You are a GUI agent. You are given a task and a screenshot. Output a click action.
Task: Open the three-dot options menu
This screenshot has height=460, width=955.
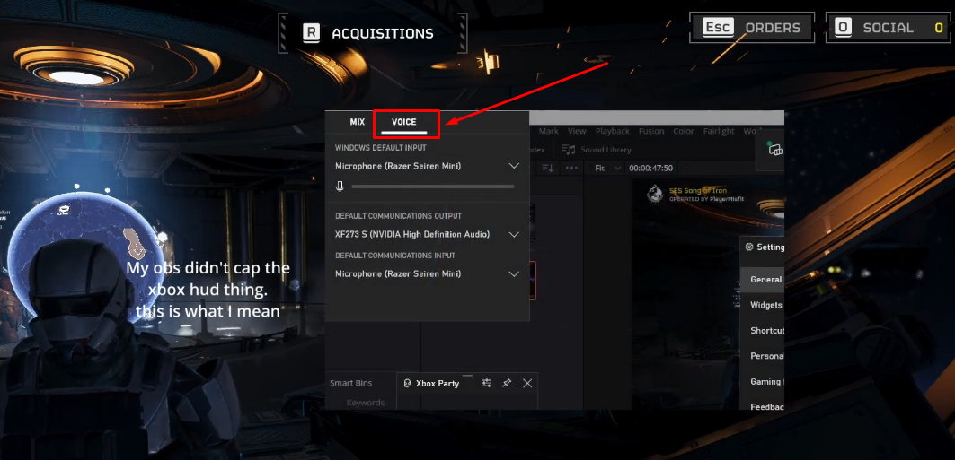pos(571,168)
